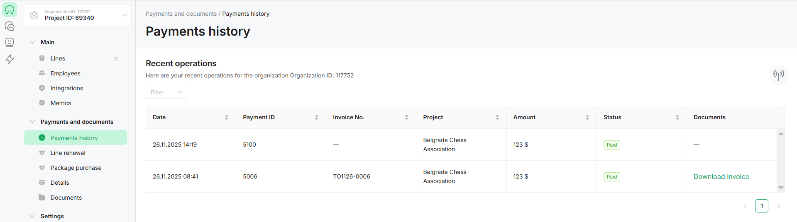Expand the Project ID selector dropdown
This screenshot has width=797, height=222.
point(124,15)
